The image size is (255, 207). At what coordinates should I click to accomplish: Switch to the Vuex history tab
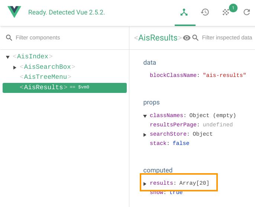[x=205, y=12]
